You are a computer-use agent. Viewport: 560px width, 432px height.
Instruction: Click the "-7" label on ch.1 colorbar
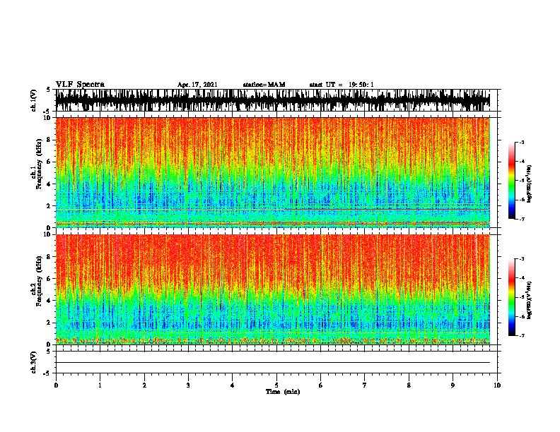(x=521, y=219)
